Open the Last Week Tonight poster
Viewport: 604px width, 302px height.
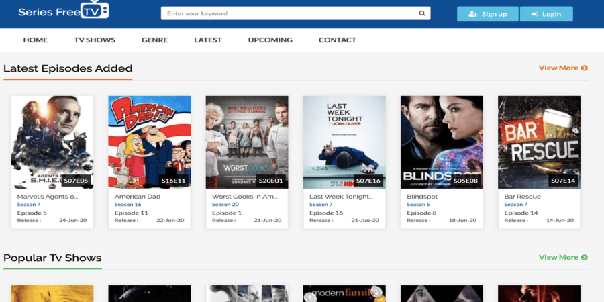344,142
